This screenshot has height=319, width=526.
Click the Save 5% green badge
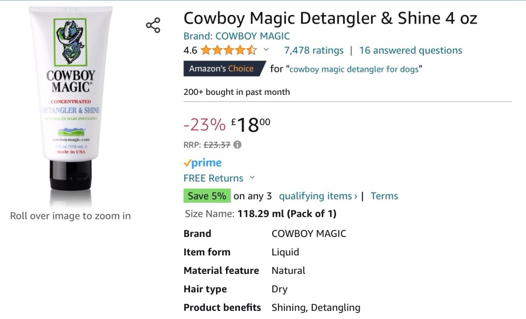tap(207, 196)
